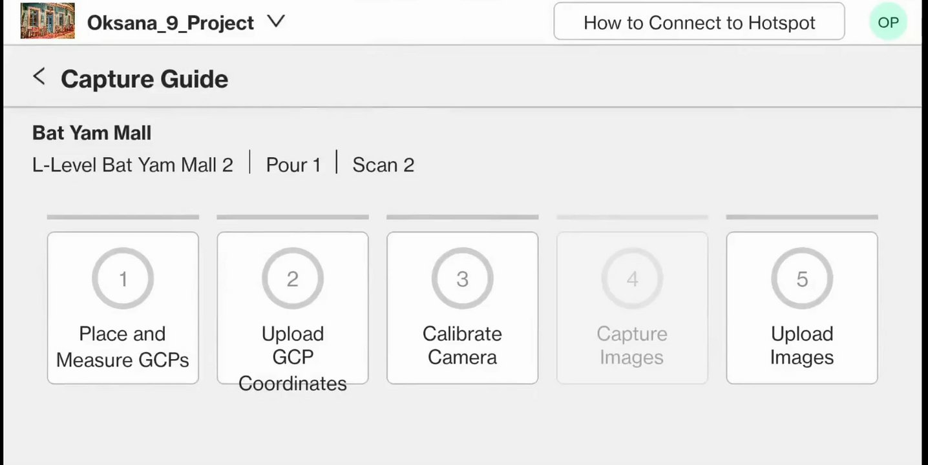The image size is (928, 465).
Task: Click the step 4 circle icon
Action: click(632, 278)
